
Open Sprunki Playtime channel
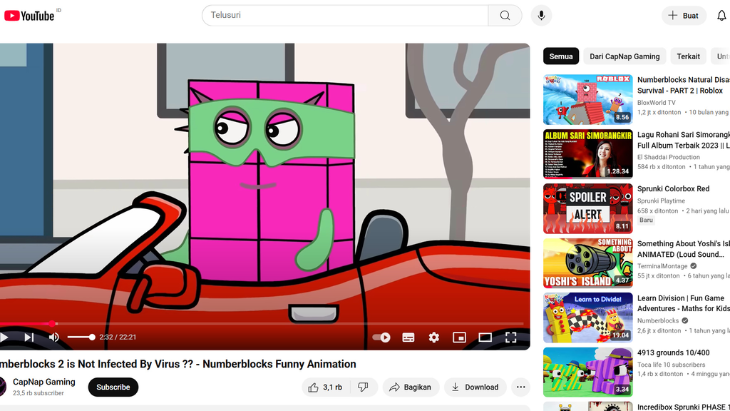coord(661,201)
